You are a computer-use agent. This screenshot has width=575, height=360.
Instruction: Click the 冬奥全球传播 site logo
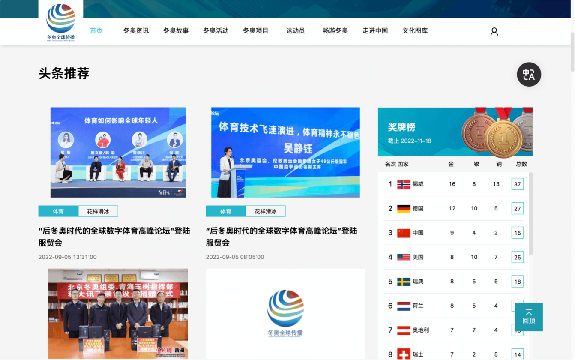(61, 22)
